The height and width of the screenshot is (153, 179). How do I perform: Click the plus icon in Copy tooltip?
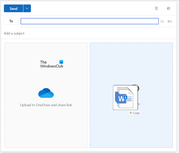click(131, 113)
